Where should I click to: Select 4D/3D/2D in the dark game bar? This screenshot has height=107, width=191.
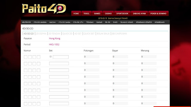[x=27, y=22]
